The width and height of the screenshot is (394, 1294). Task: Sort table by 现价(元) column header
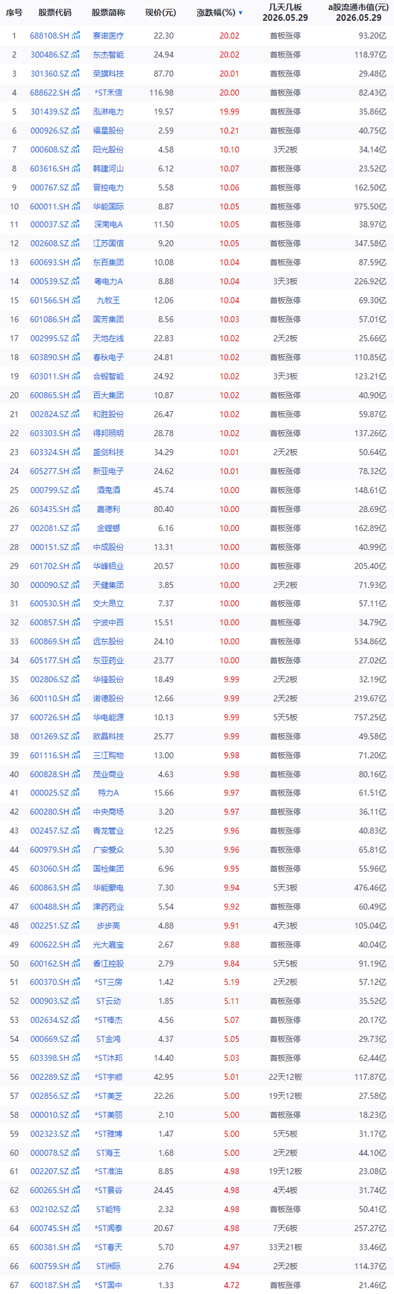click(160, 12)
